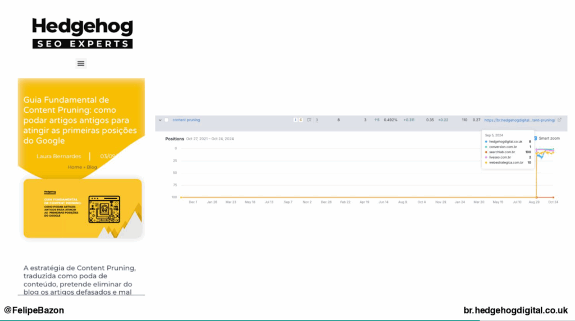Viewport: 575px width, 321px height.
Task: Open author Laura Bernardes link
Action: (58, 156)
